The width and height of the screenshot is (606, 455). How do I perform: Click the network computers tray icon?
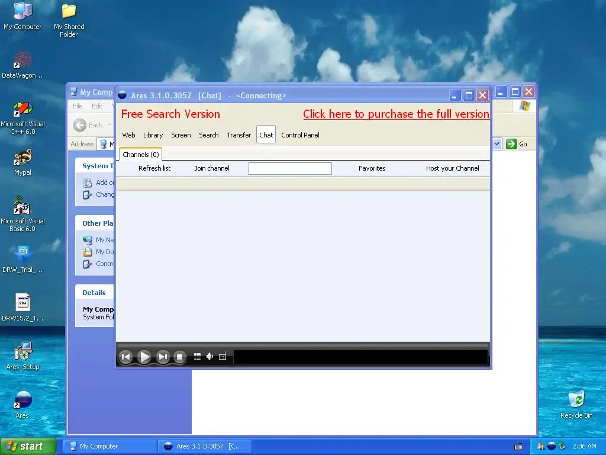point(541,446)
